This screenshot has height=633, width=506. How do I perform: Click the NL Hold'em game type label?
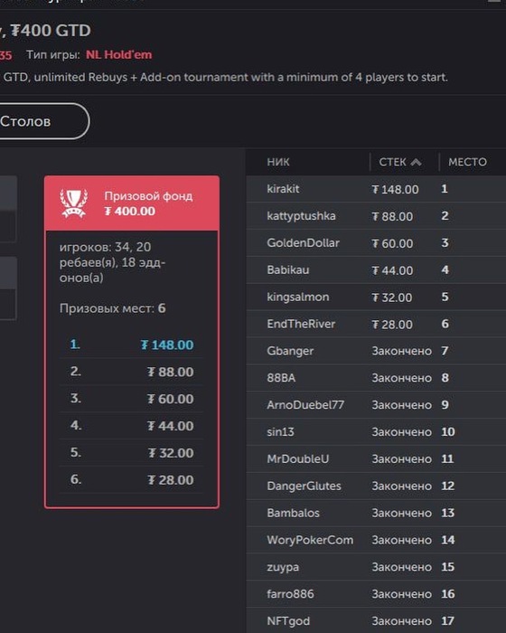(119, 55)
